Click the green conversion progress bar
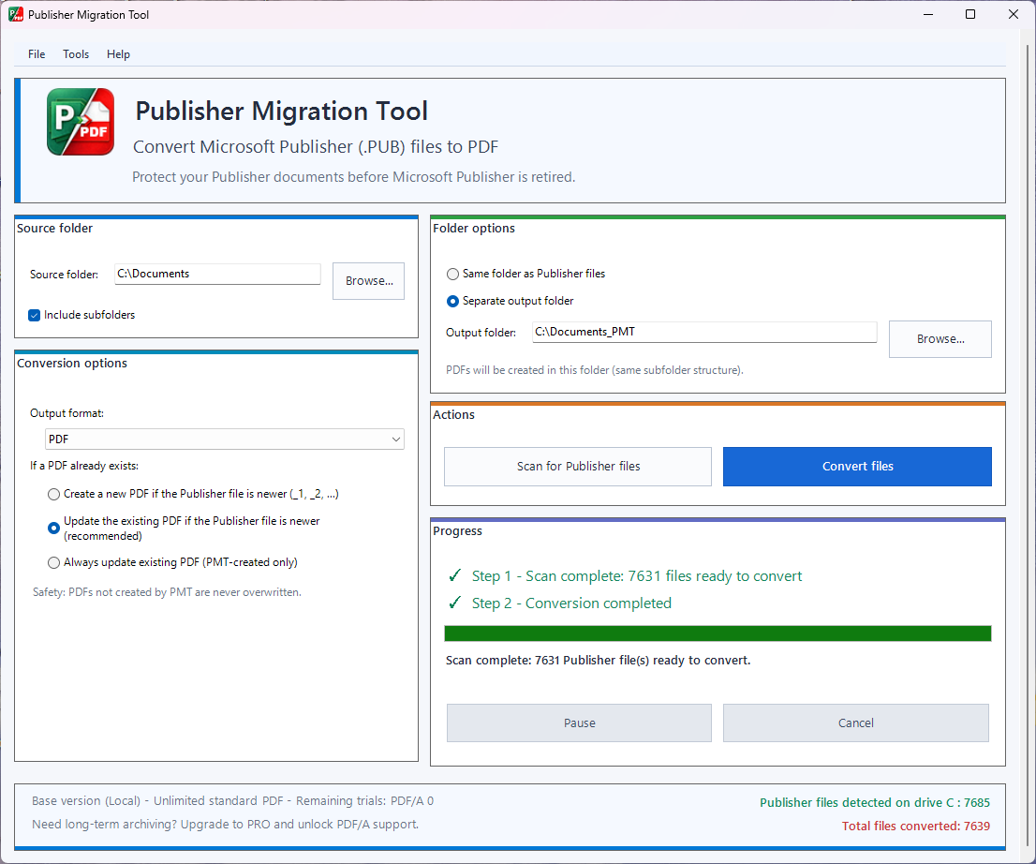The image size is (1036, 864). click(718, 633)
